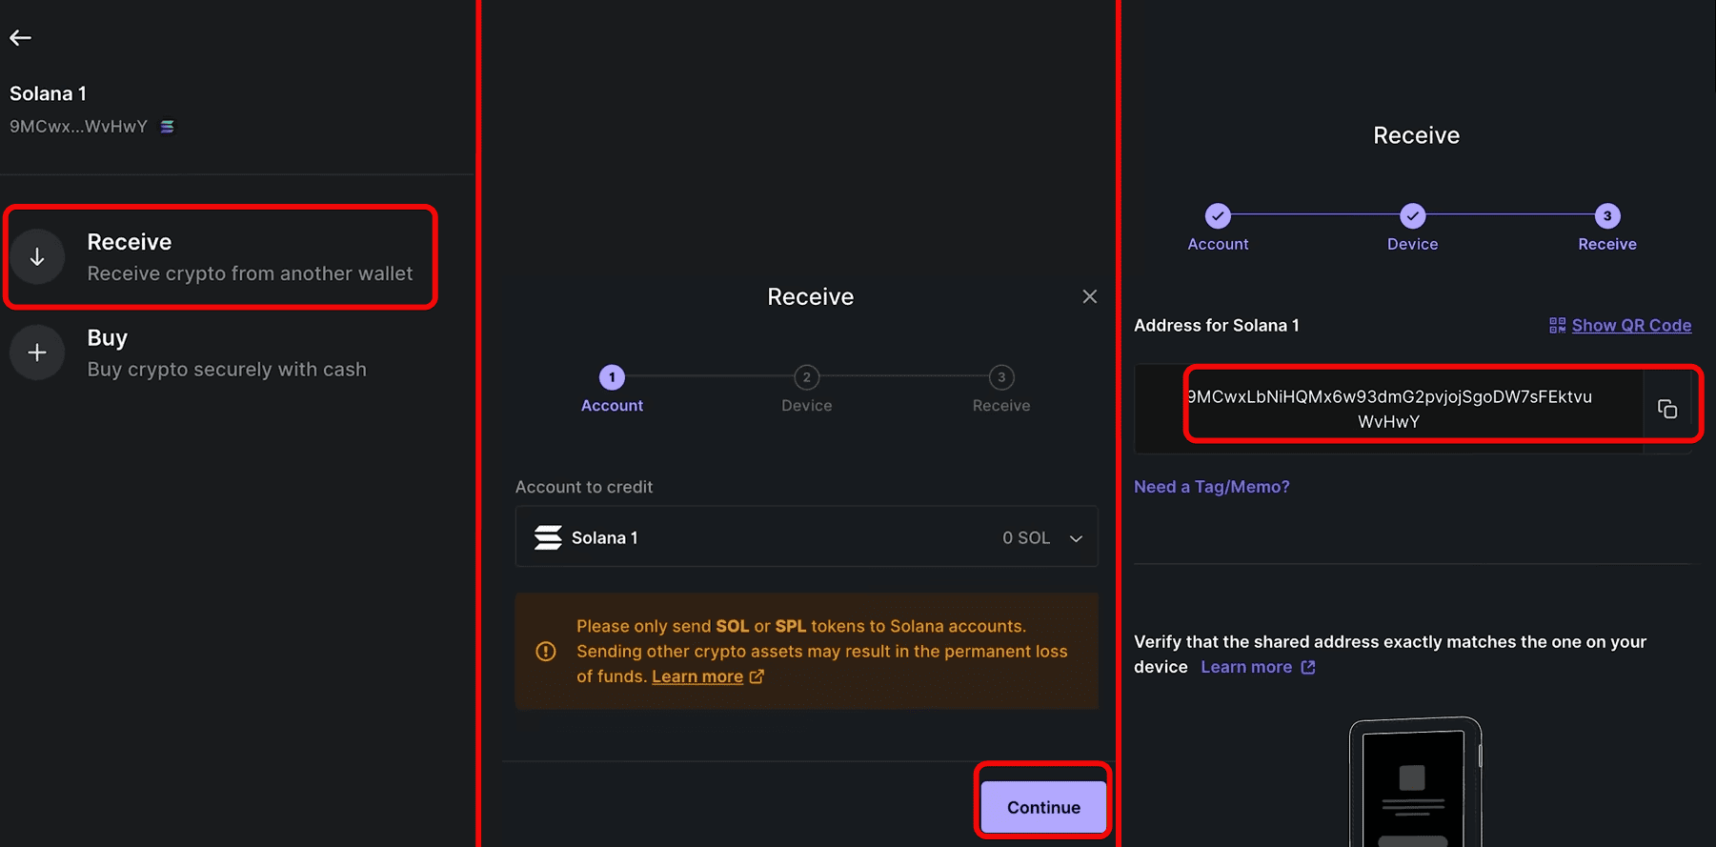
Task: Click the back arrow icon
Action: coord(21,38)
